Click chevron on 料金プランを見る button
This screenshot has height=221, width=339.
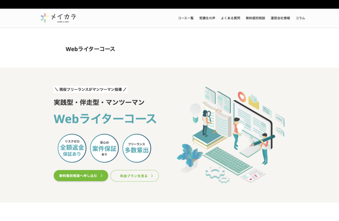(x=152, y=176)
